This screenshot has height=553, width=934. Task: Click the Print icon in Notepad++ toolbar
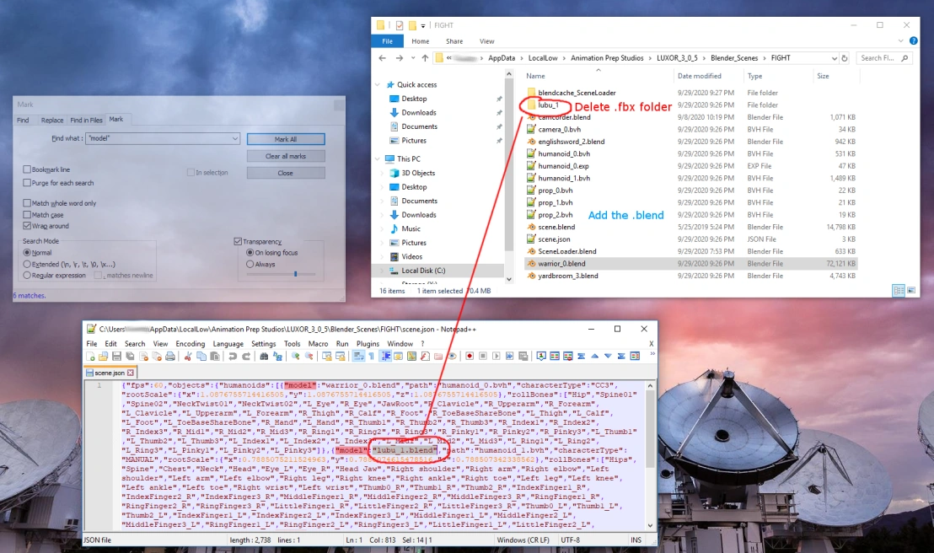click(170, 356)
